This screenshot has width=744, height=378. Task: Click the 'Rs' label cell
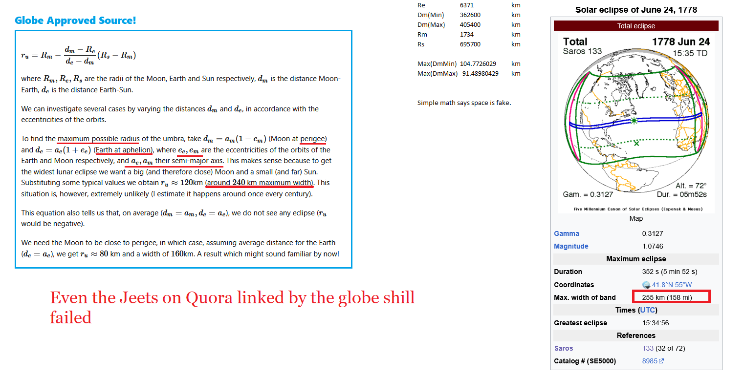pyautogui.click(x=421, y=44)
